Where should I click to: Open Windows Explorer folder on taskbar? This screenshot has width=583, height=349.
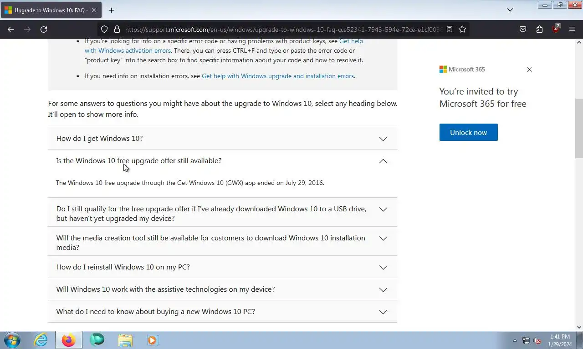click(125, 340)
